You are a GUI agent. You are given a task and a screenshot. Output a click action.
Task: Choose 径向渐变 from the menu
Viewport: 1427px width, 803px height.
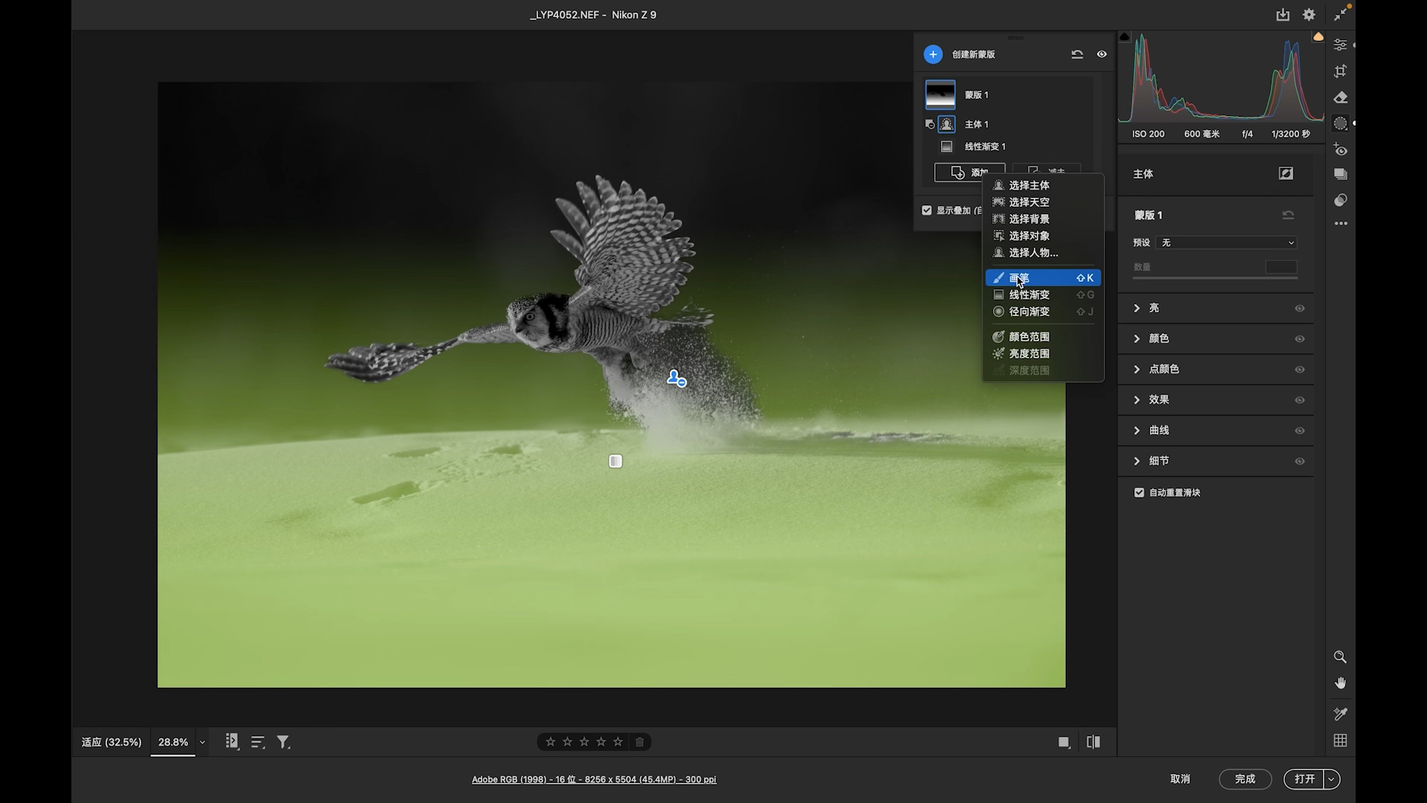click(1043, 312)
